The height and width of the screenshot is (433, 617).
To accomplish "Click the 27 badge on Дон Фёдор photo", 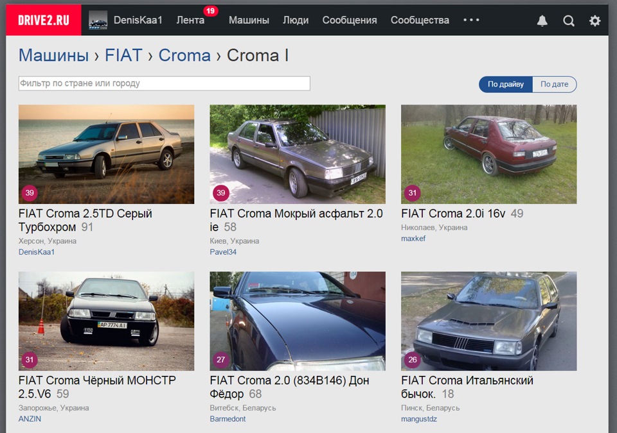I will pos(220,359).
